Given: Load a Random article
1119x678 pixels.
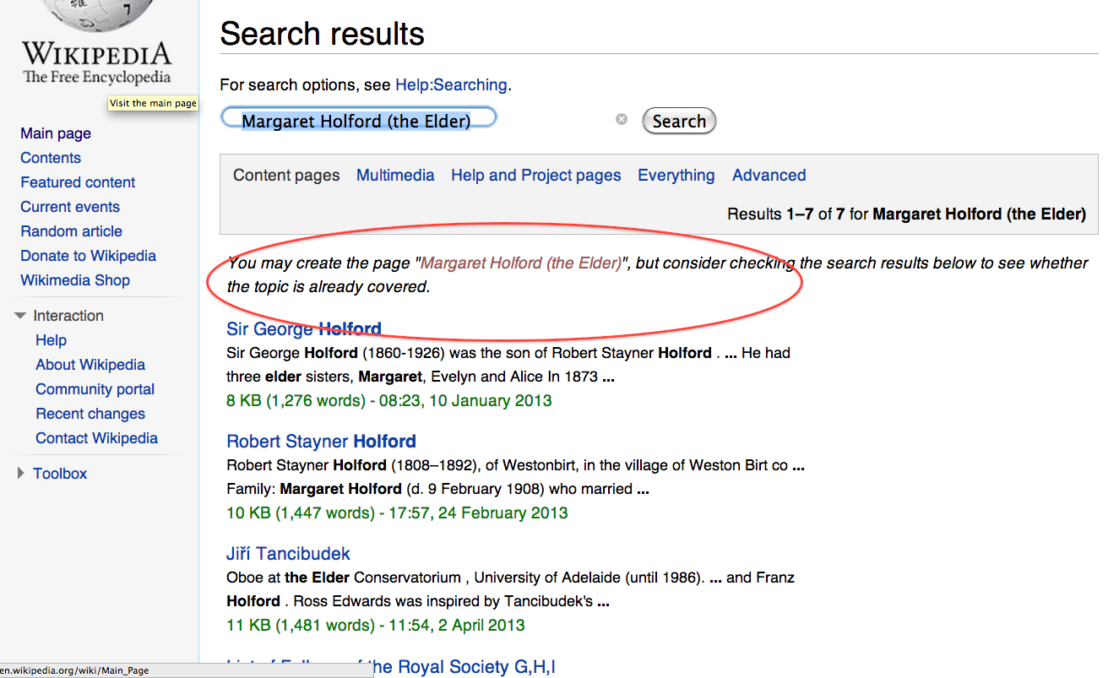Looking at the screenshot, I should 71,231.
